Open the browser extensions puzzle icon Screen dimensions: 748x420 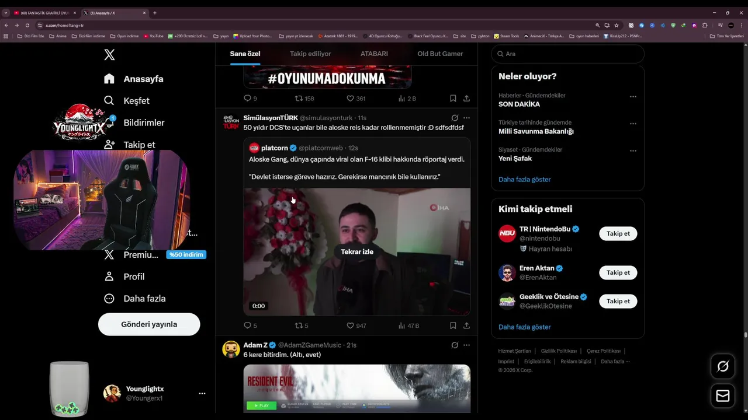point(705,26)
